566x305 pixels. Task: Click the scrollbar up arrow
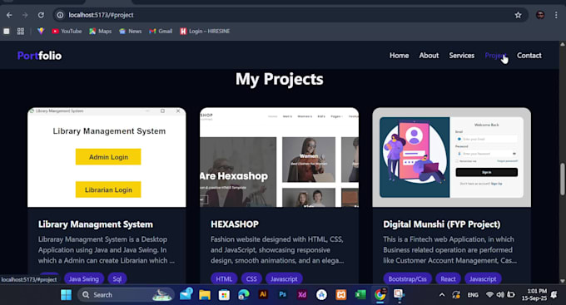[562, 44]
